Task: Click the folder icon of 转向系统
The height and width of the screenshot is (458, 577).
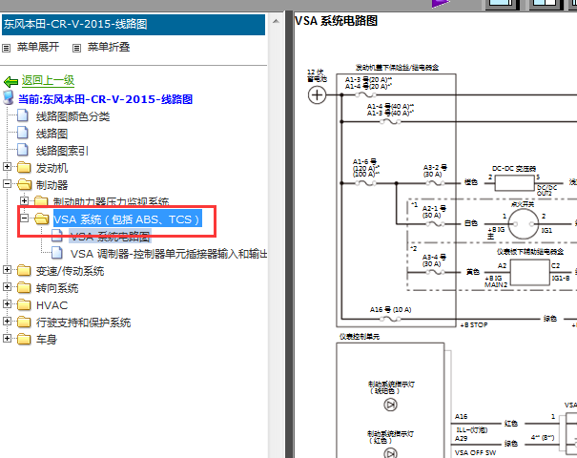Action: click(24, 287)
